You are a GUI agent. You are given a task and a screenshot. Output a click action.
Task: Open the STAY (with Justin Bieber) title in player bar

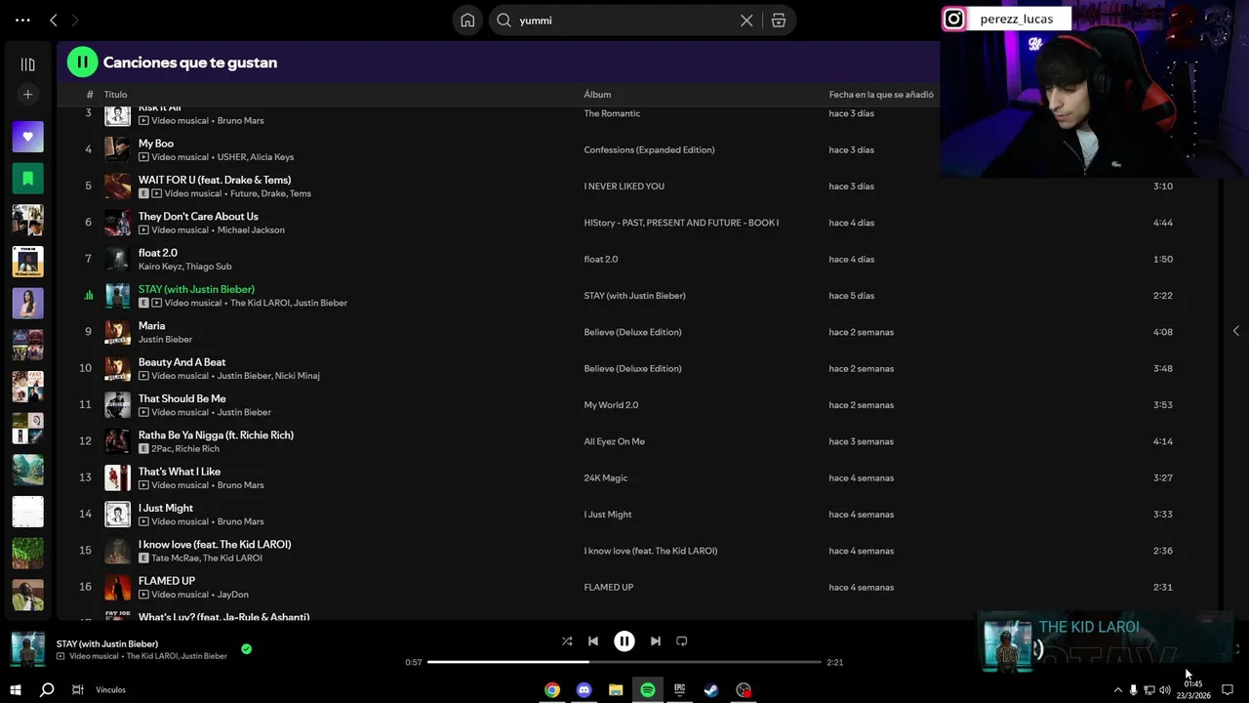pyautogui.click(x=107, y=644)
